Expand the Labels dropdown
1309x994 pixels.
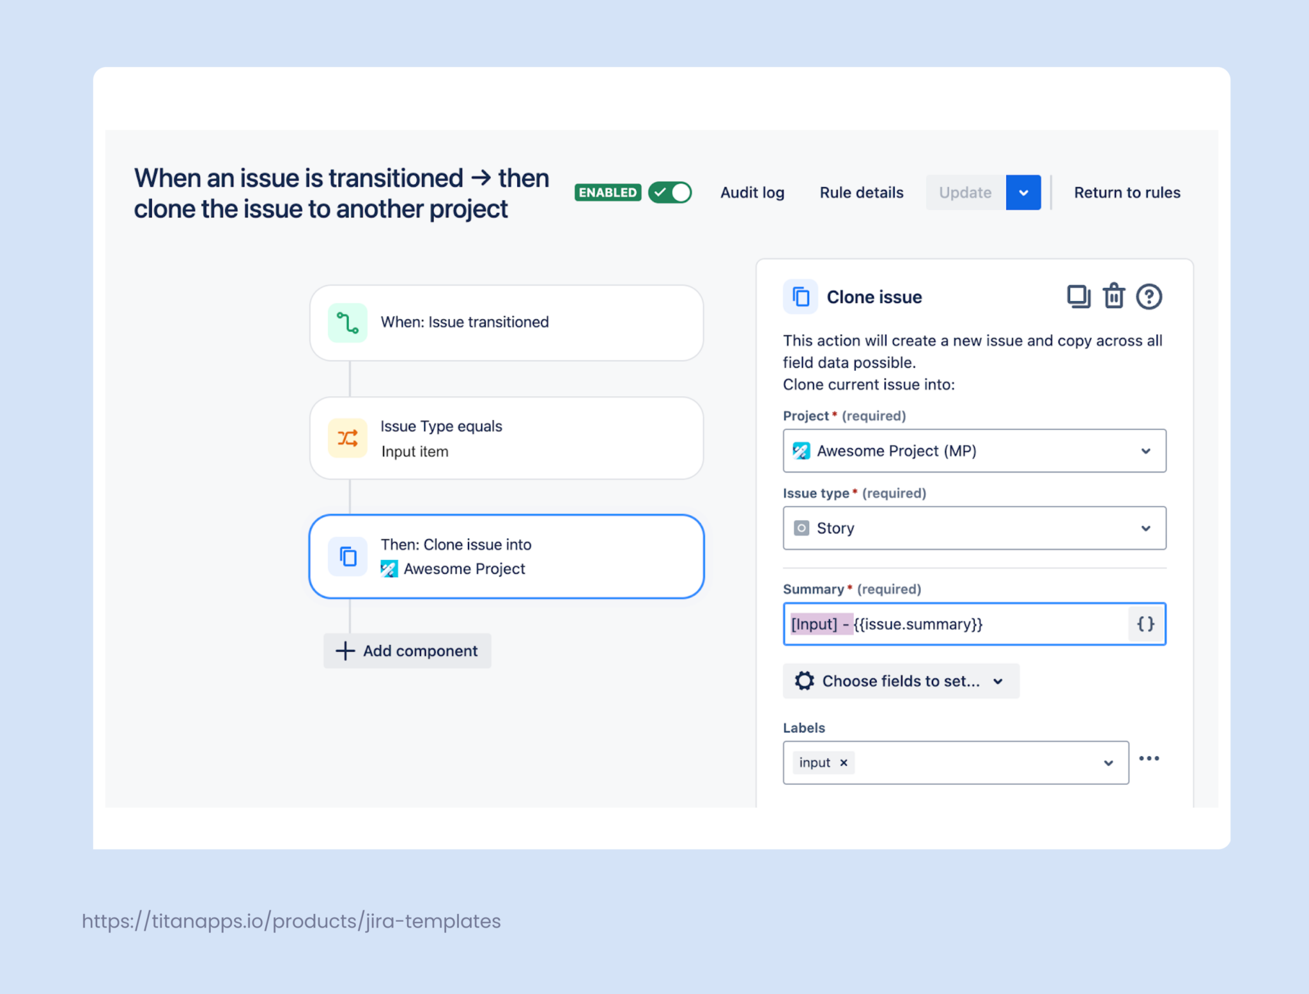tap(1108, 762)
